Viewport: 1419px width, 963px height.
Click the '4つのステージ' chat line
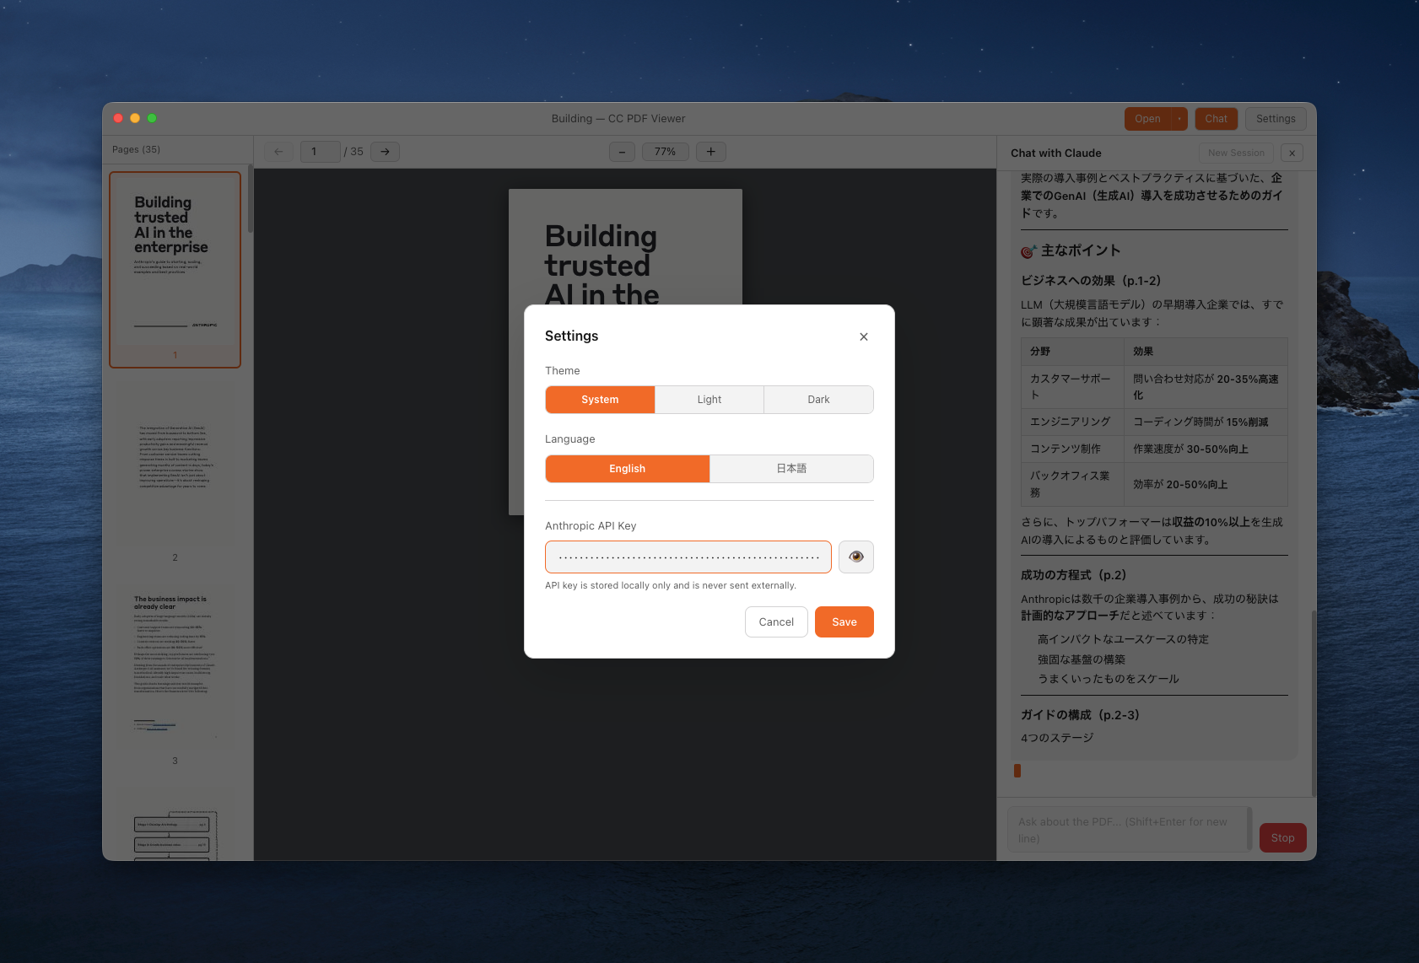1057,738
